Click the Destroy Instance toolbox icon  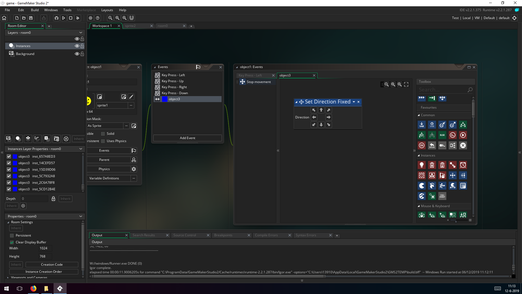point(432,165)
